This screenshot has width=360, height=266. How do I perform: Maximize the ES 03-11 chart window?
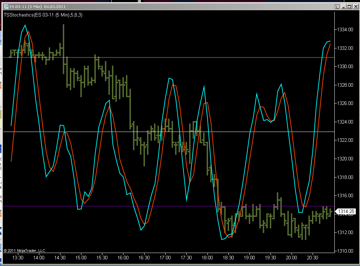(349, 7)
